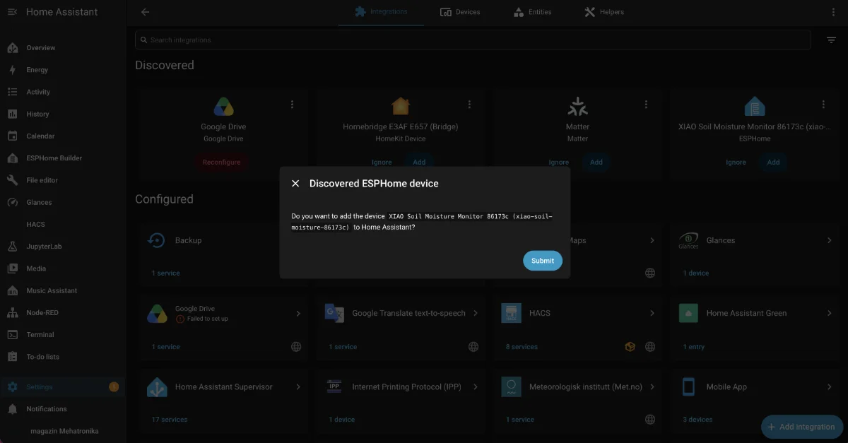Switch to the Devices tab
Screen dimensions: 848x443
click(x=460, y=12)
